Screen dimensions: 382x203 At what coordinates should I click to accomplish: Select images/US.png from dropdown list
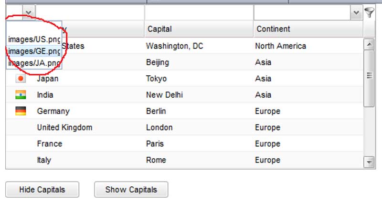34,39
